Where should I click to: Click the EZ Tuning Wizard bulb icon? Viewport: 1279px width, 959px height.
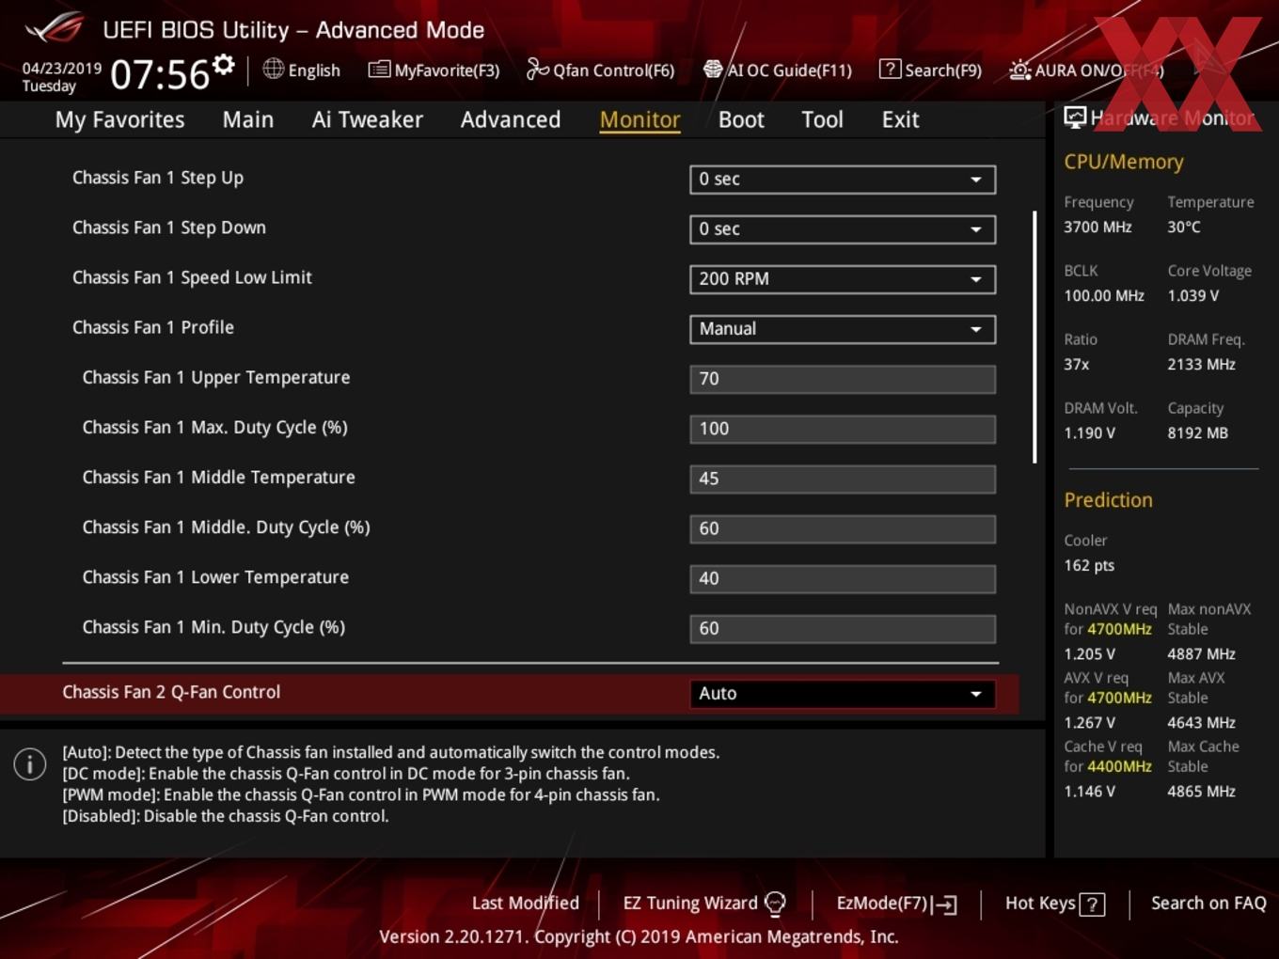tap(775, 904)
